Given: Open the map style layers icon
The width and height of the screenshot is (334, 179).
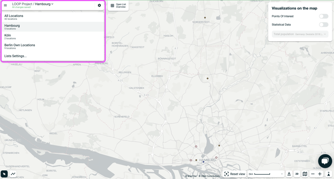Looking at the screenshot, I should pyautogui.click(x=305, y=174).
